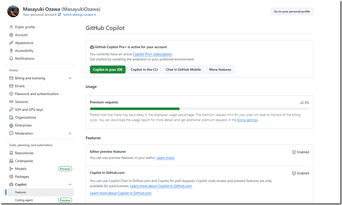342x205 pixels.
Task: Click the Codespaces icon in sidebar
Action: tap(11, 161)
